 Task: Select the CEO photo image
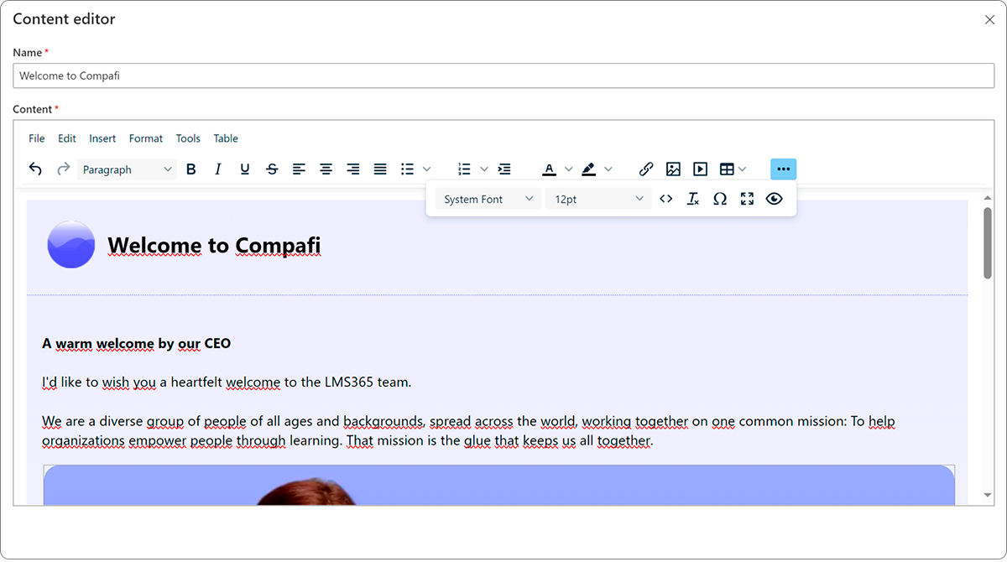point(499,485)
